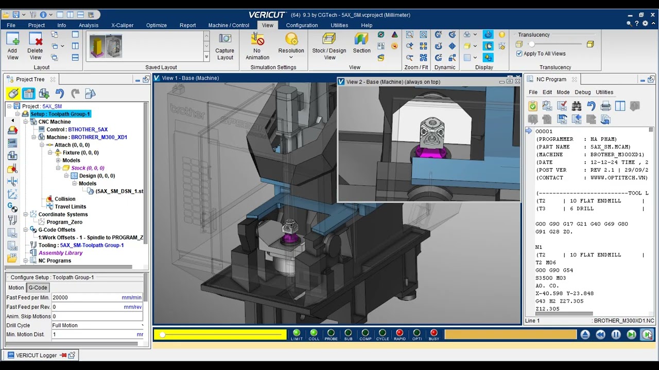Click the Reset Model playback button
Viewport: 659px width, 370px height.
click(585, 335)
